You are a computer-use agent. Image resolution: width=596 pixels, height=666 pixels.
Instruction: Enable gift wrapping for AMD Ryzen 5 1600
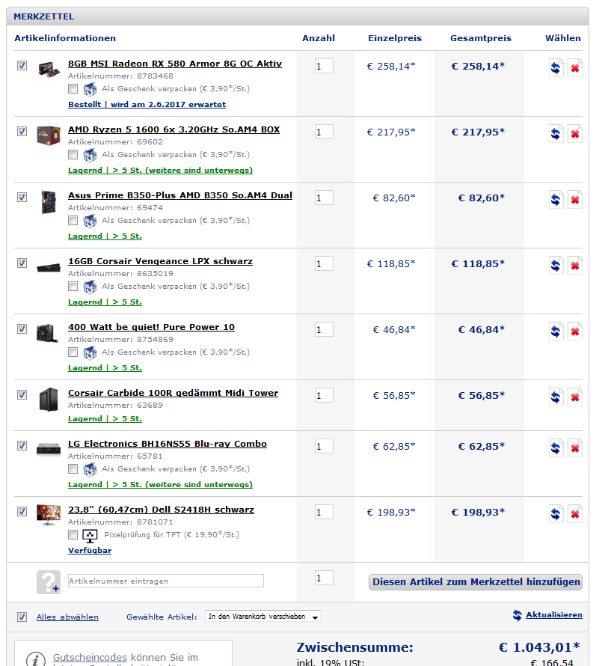73,155
